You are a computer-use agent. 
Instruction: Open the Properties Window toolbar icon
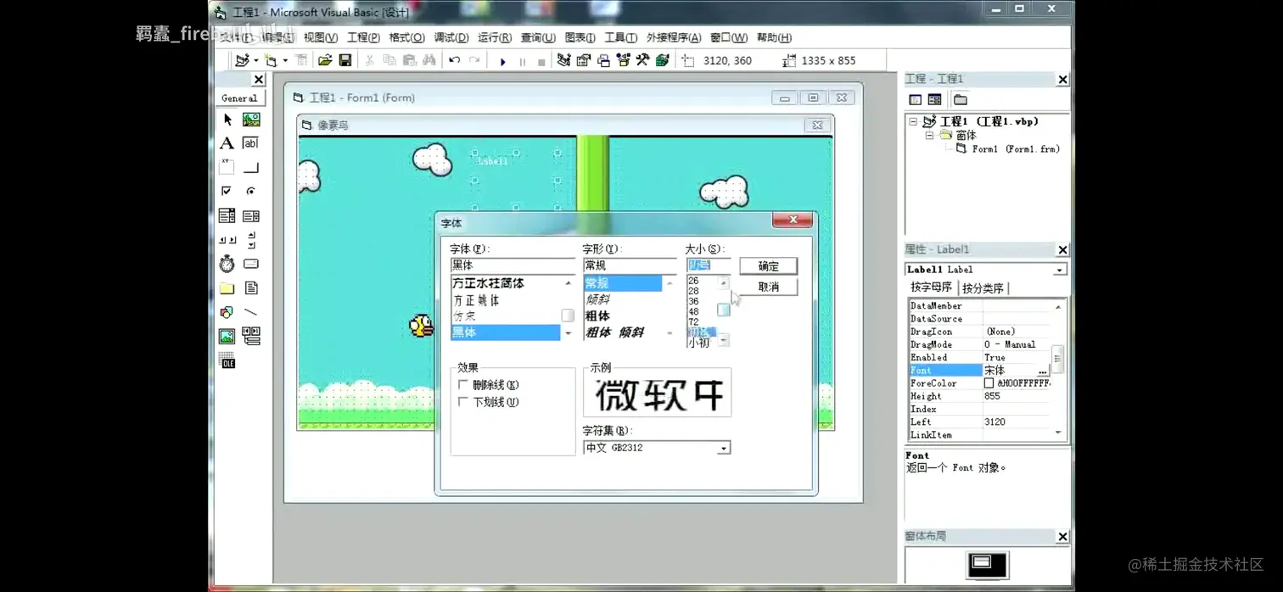point(584,60)
